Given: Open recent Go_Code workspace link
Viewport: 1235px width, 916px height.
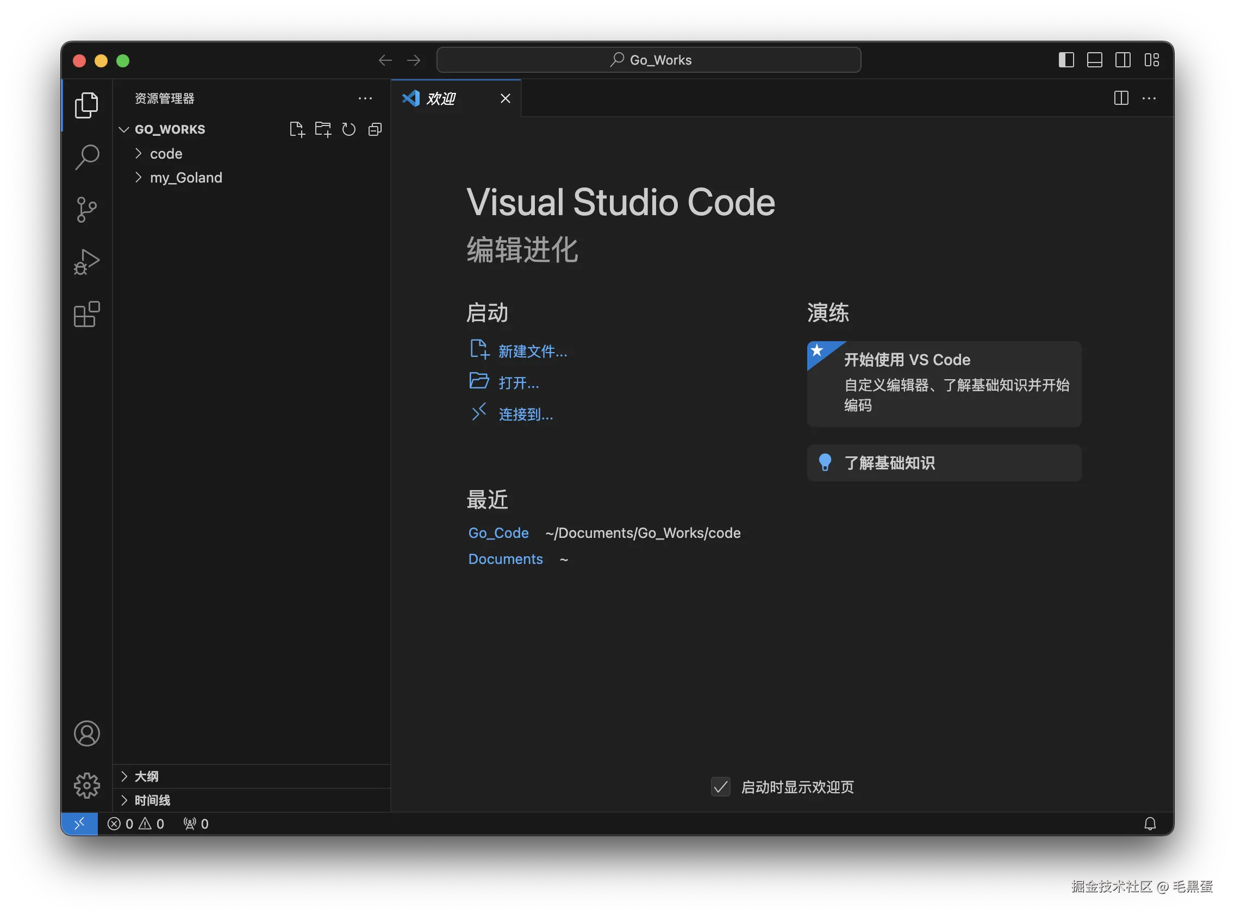Looking at the screenshot, I should coord(498,533).
